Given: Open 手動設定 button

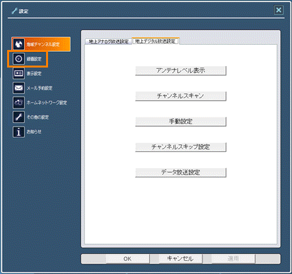Looking at the screenshot, I should click(181, 121).
